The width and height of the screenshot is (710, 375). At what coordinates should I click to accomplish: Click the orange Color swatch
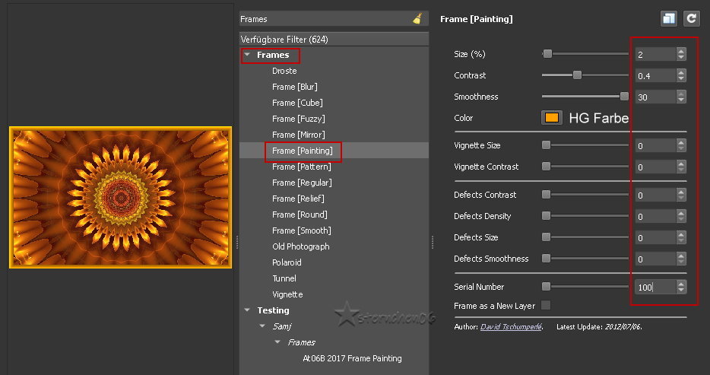(551, 118)
